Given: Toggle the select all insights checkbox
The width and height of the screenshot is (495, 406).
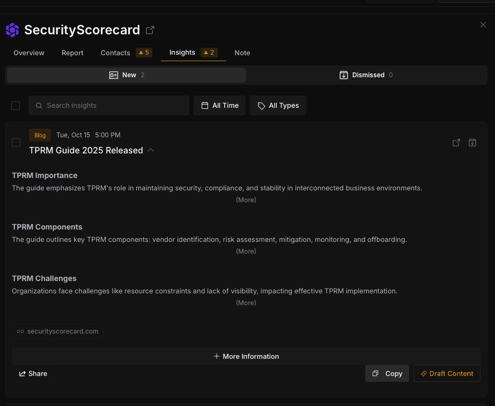Looking at the screenshot, I should pyautogui.click(x=16, y=106).
